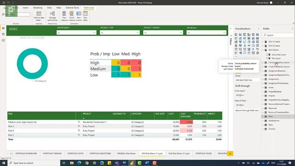Switch to PORTFOLIO DASHBOARD page tab
The height and width of the screenshot is (166, 295).
click(26, 154)
